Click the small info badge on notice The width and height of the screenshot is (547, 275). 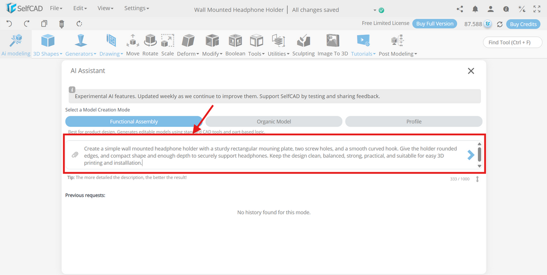coord(72,90)
